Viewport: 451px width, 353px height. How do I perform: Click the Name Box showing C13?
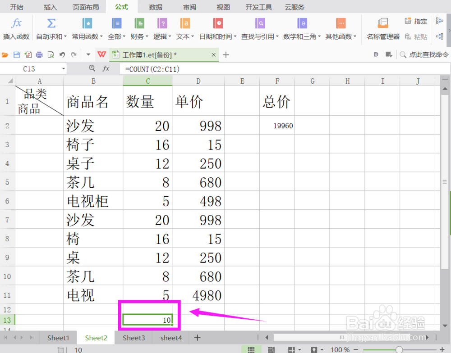tap(29, 69)
